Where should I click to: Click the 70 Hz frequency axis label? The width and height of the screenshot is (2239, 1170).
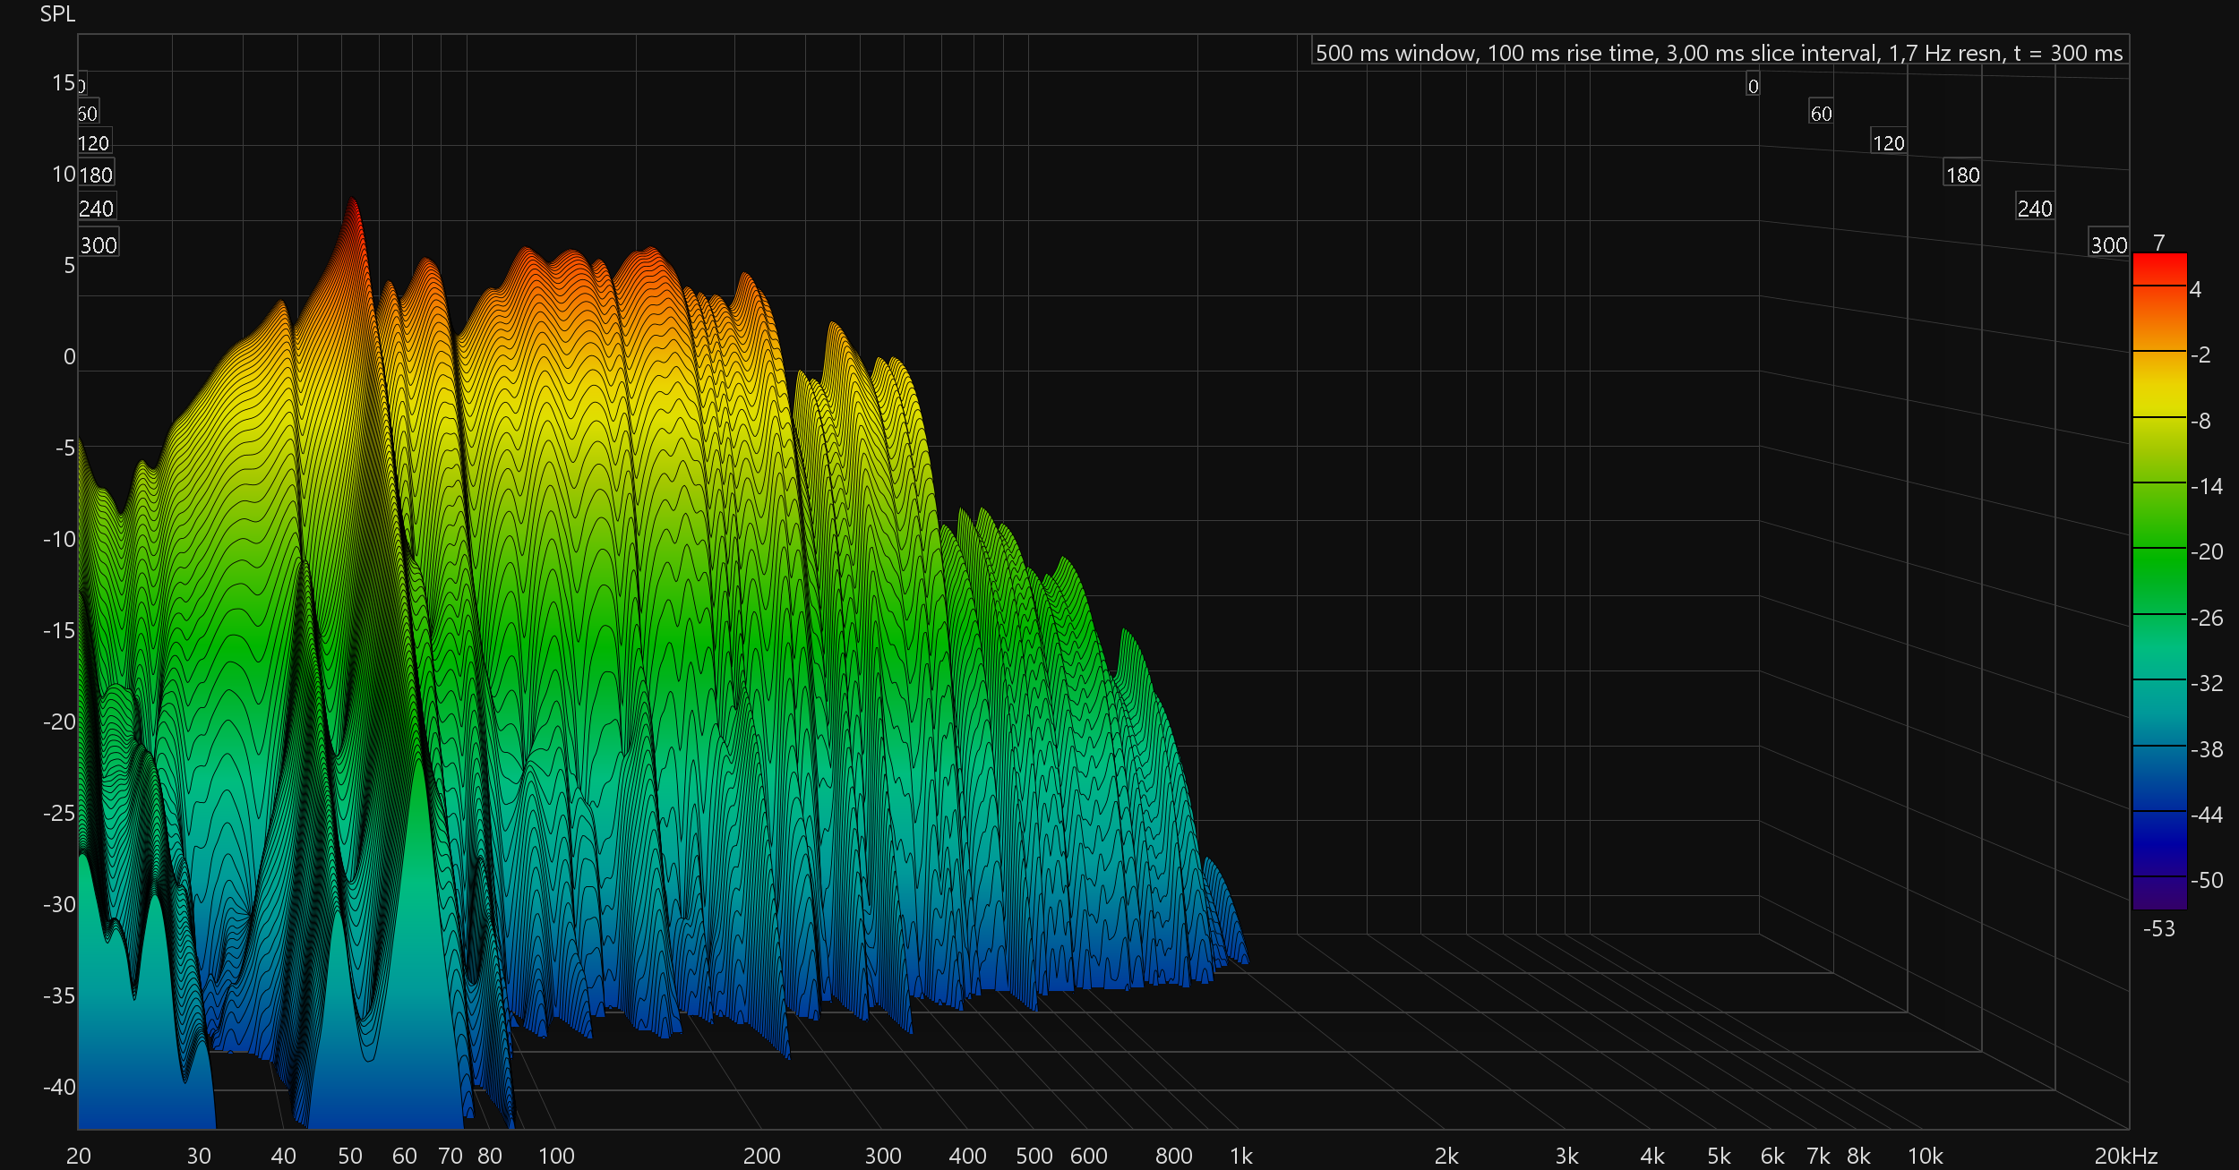pos(450,1156)
